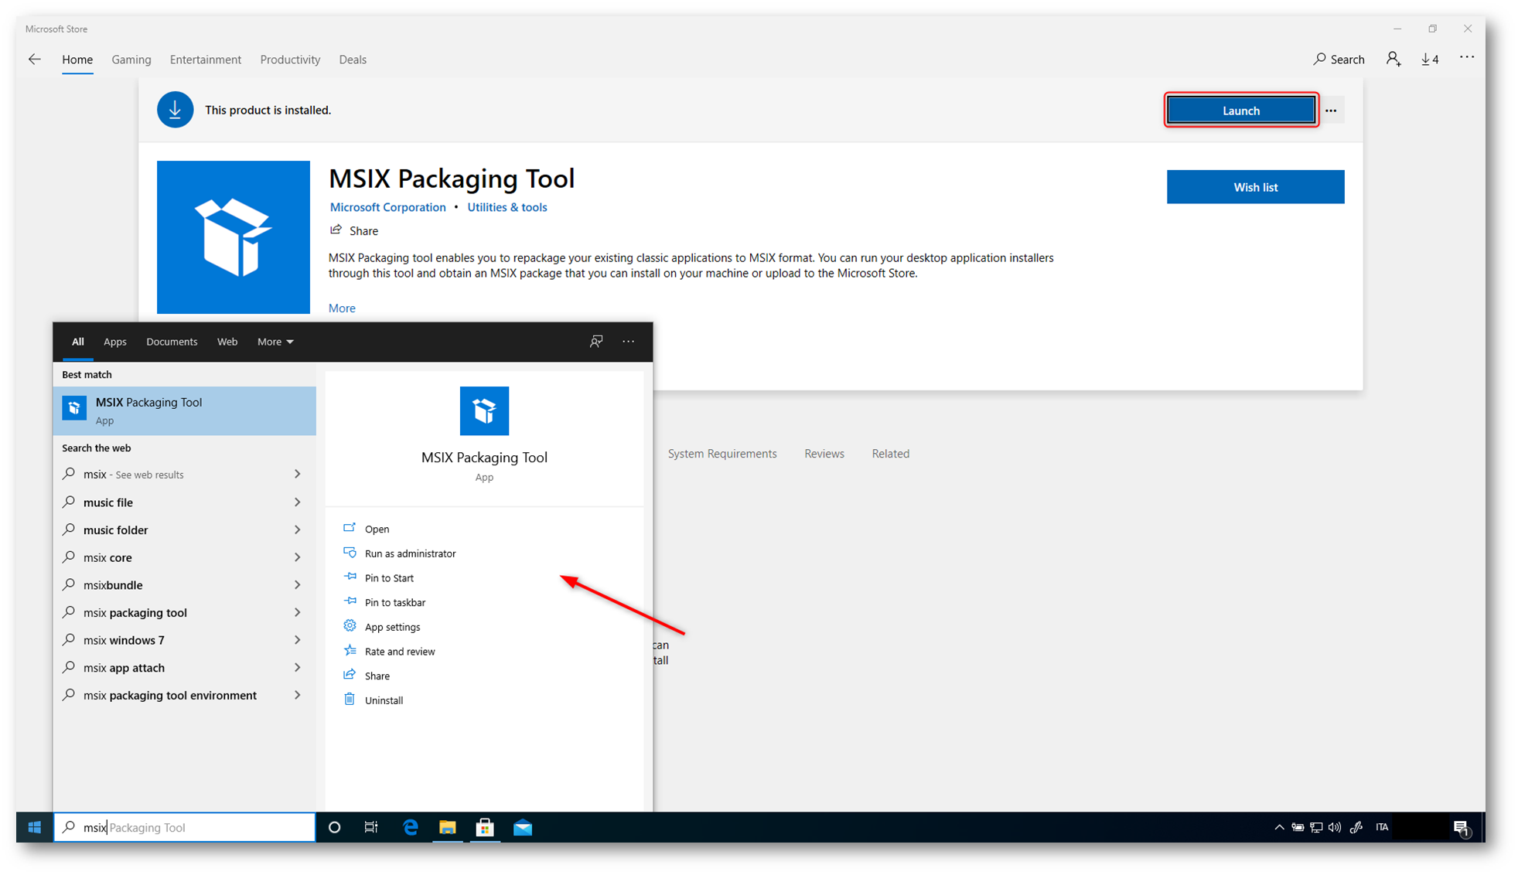The image size is (1518, 875).
Task: Click MSIX Packaging Tool icon in preview pane
Action: 484,410
